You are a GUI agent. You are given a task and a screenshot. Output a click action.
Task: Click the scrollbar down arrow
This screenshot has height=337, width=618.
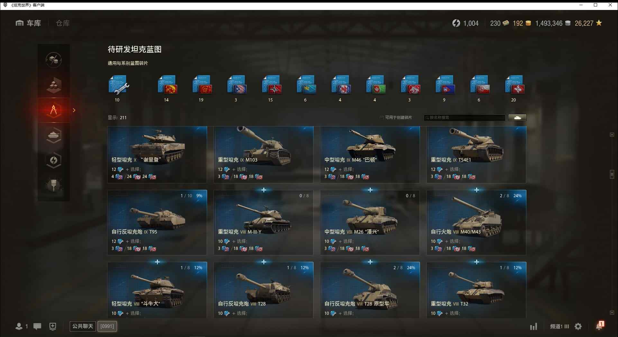click(x=612, y=313)
